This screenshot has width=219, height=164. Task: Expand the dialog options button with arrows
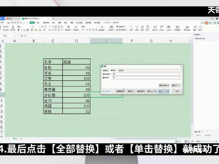pyautogui.click(x=176, y=85)
